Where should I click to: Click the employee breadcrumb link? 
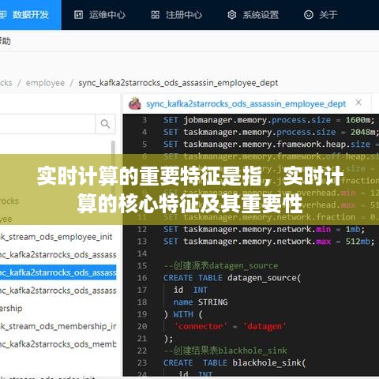[45, 83]
